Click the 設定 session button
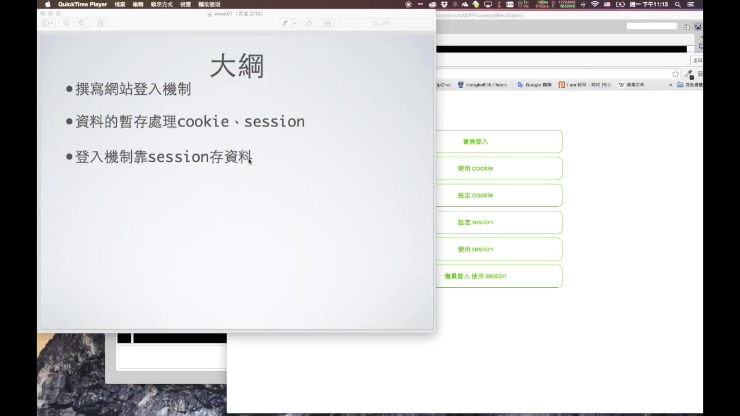Screen dimensions: 740x416 pos(499,222)
